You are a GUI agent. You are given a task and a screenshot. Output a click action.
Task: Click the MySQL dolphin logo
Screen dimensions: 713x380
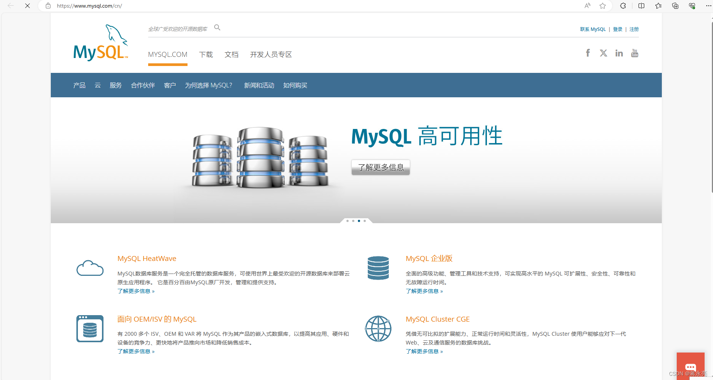[100, 42]
